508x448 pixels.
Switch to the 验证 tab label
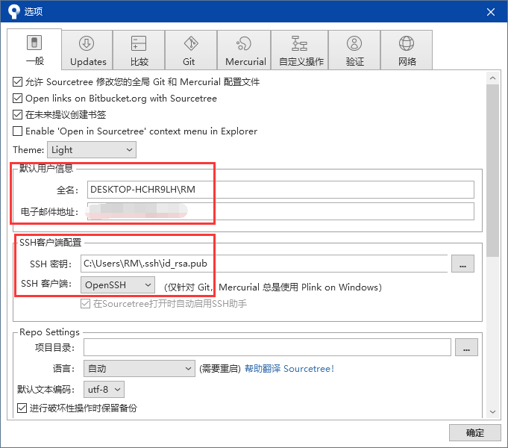[x=355, y=62]
